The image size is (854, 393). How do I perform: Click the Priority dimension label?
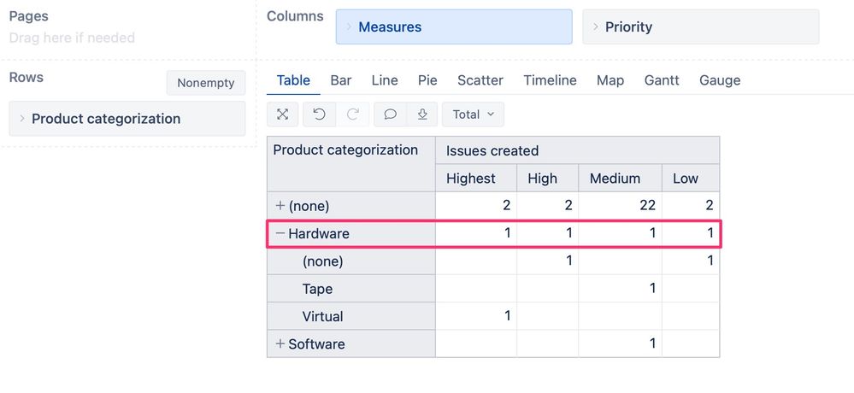(628, 26)
